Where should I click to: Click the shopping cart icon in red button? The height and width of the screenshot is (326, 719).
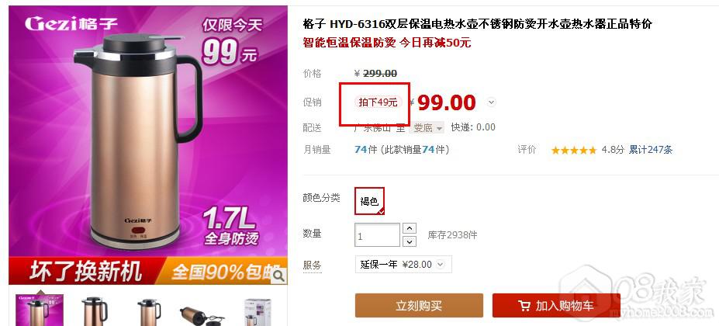click(524, 305)
